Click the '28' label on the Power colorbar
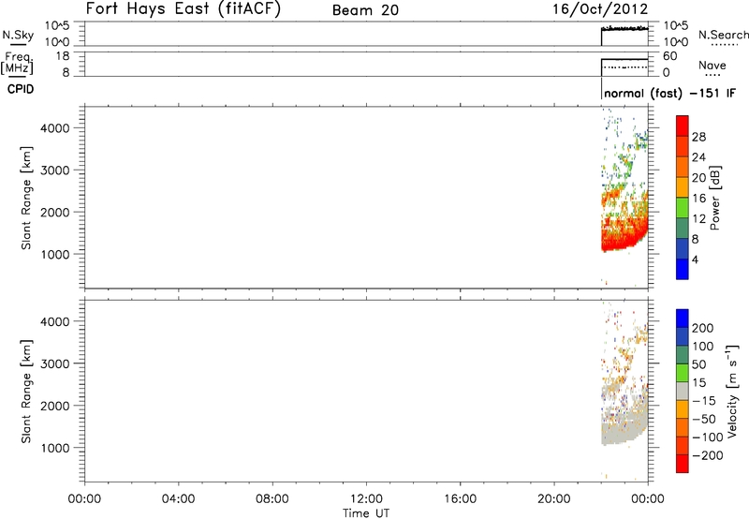Image resolution: width=749 pixels, height=519 pixels. click(698, 137)
